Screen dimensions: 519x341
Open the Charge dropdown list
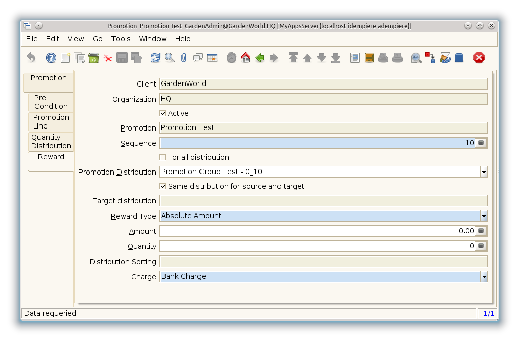pyautogui.click(x=484, y=277)
